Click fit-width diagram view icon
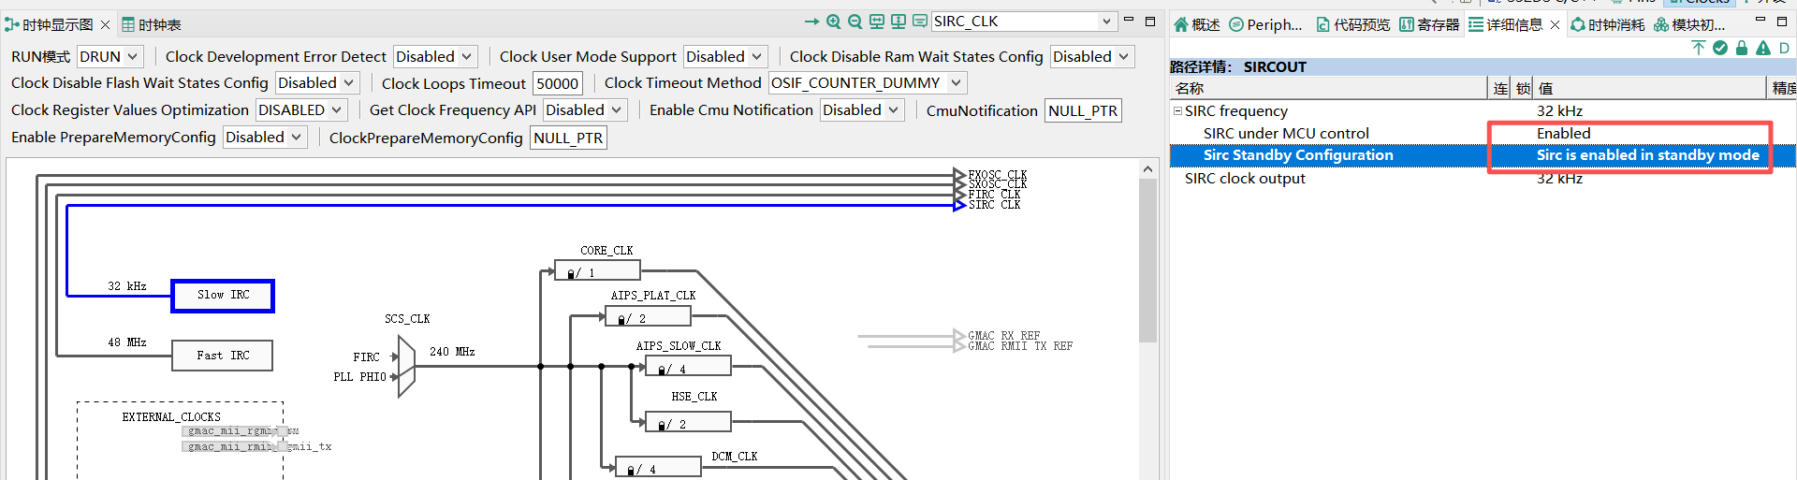 (x=877, y=22)
